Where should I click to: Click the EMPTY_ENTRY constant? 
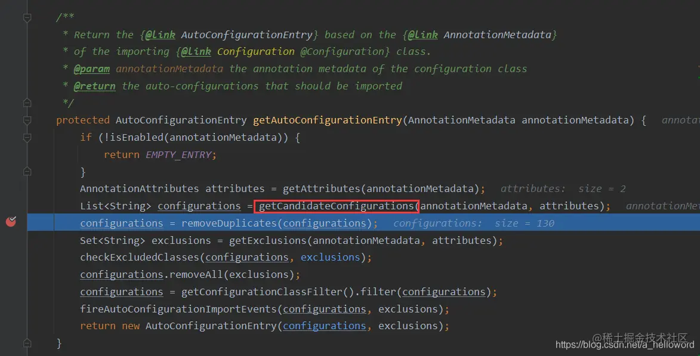178,155
